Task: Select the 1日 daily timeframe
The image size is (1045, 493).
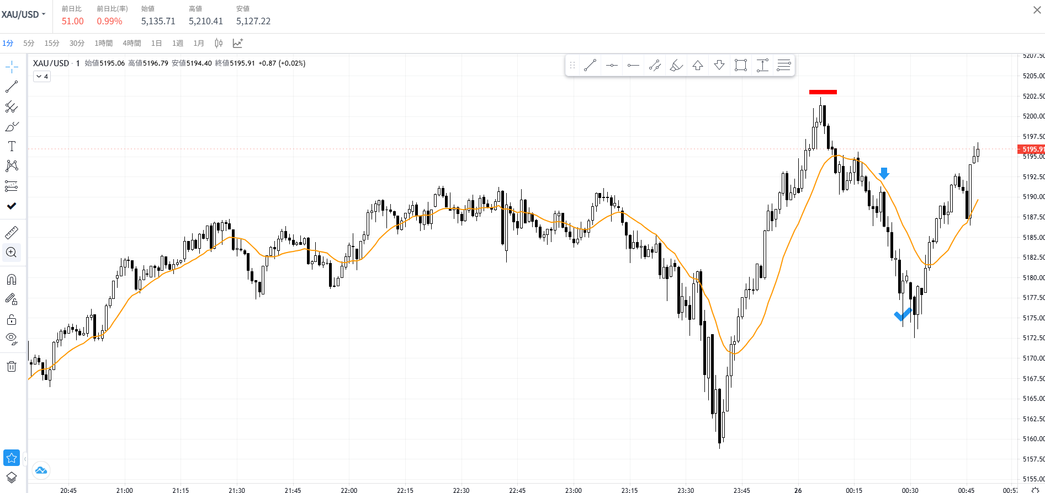Action: pyautogui.click(x=156, y=43)
